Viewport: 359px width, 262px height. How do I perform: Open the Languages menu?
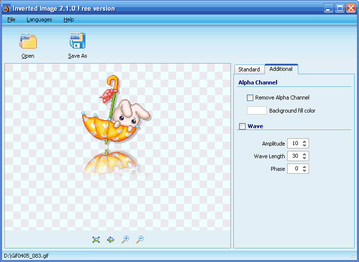(x=39, y=19)
